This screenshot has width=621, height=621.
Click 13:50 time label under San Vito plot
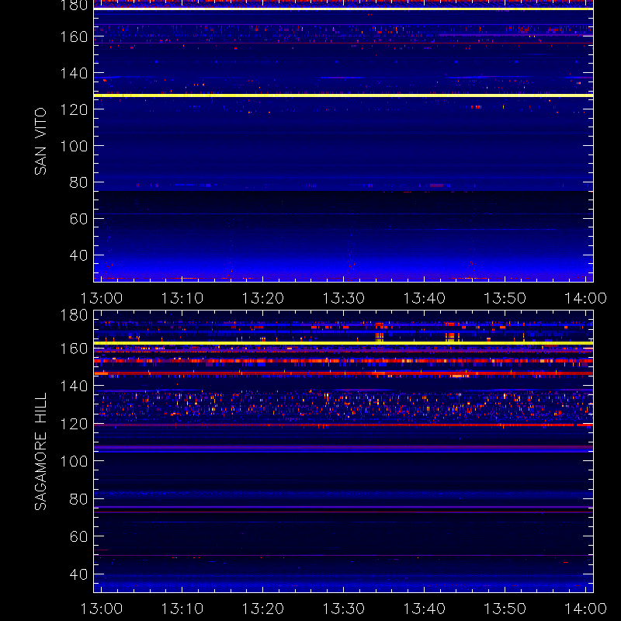pos(505,298)
